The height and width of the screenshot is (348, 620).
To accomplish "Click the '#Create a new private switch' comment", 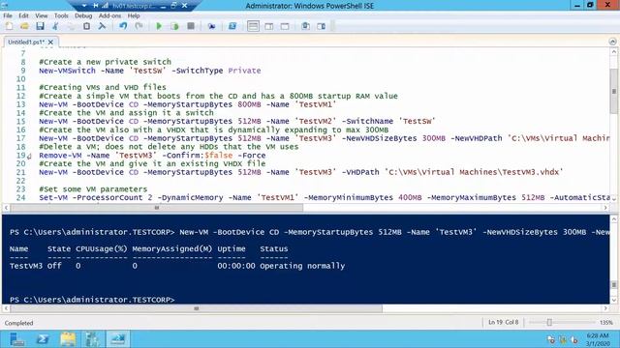I will pyautogui.click(x=106, y=62).
